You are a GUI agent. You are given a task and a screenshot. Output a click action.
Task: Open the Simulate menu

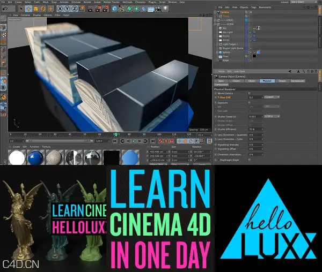coord(76,2)
